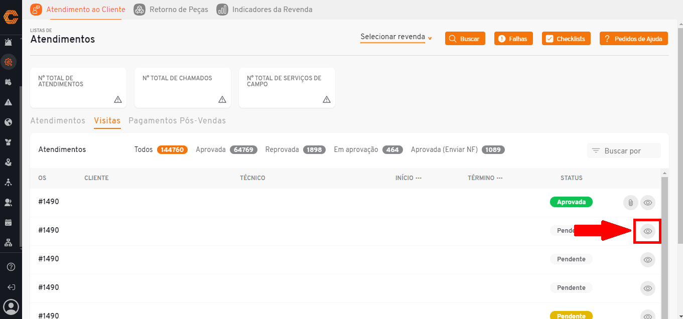This screenshot has height=319, width=683.
Task: Filter by Reprovada 1898
Action: click(x=296, y=149)
